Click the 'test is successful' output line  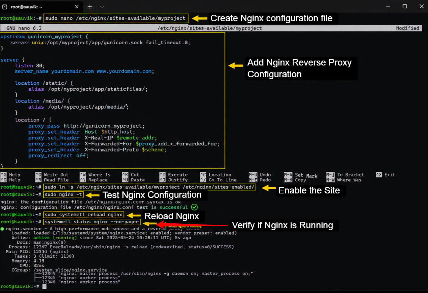94,207
